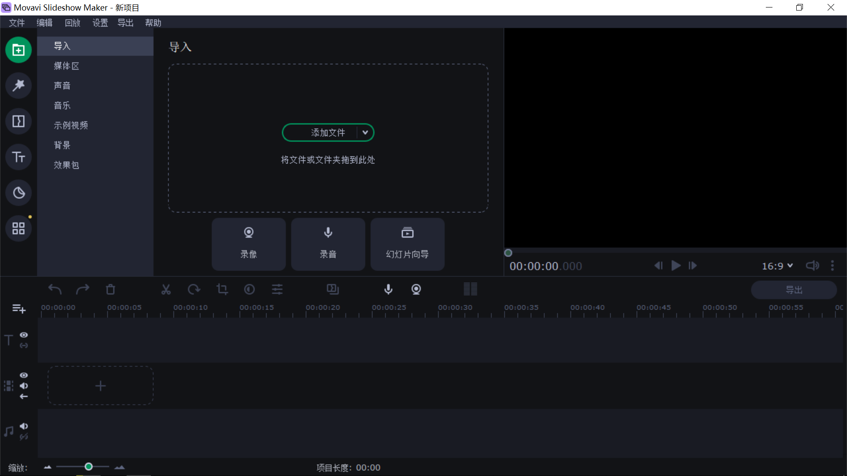The image size is (847, 476).
Task: Click the Delete trash can icon
Action: [110, 290]
